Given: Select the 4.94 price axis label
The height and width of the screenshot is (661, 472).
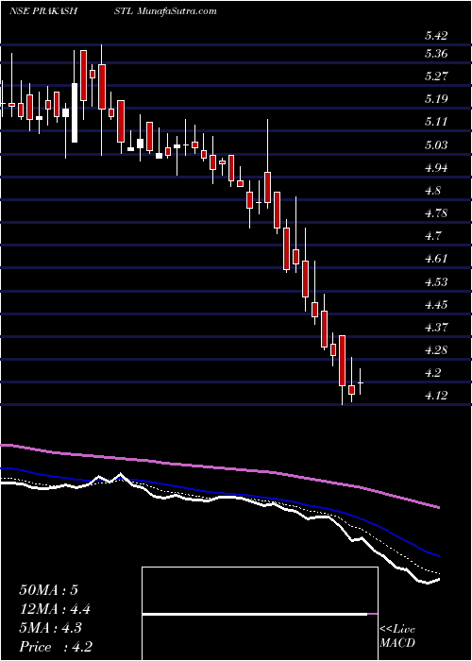Looking at the screenshot, I should pyautogui.click(x=436, y=168).
